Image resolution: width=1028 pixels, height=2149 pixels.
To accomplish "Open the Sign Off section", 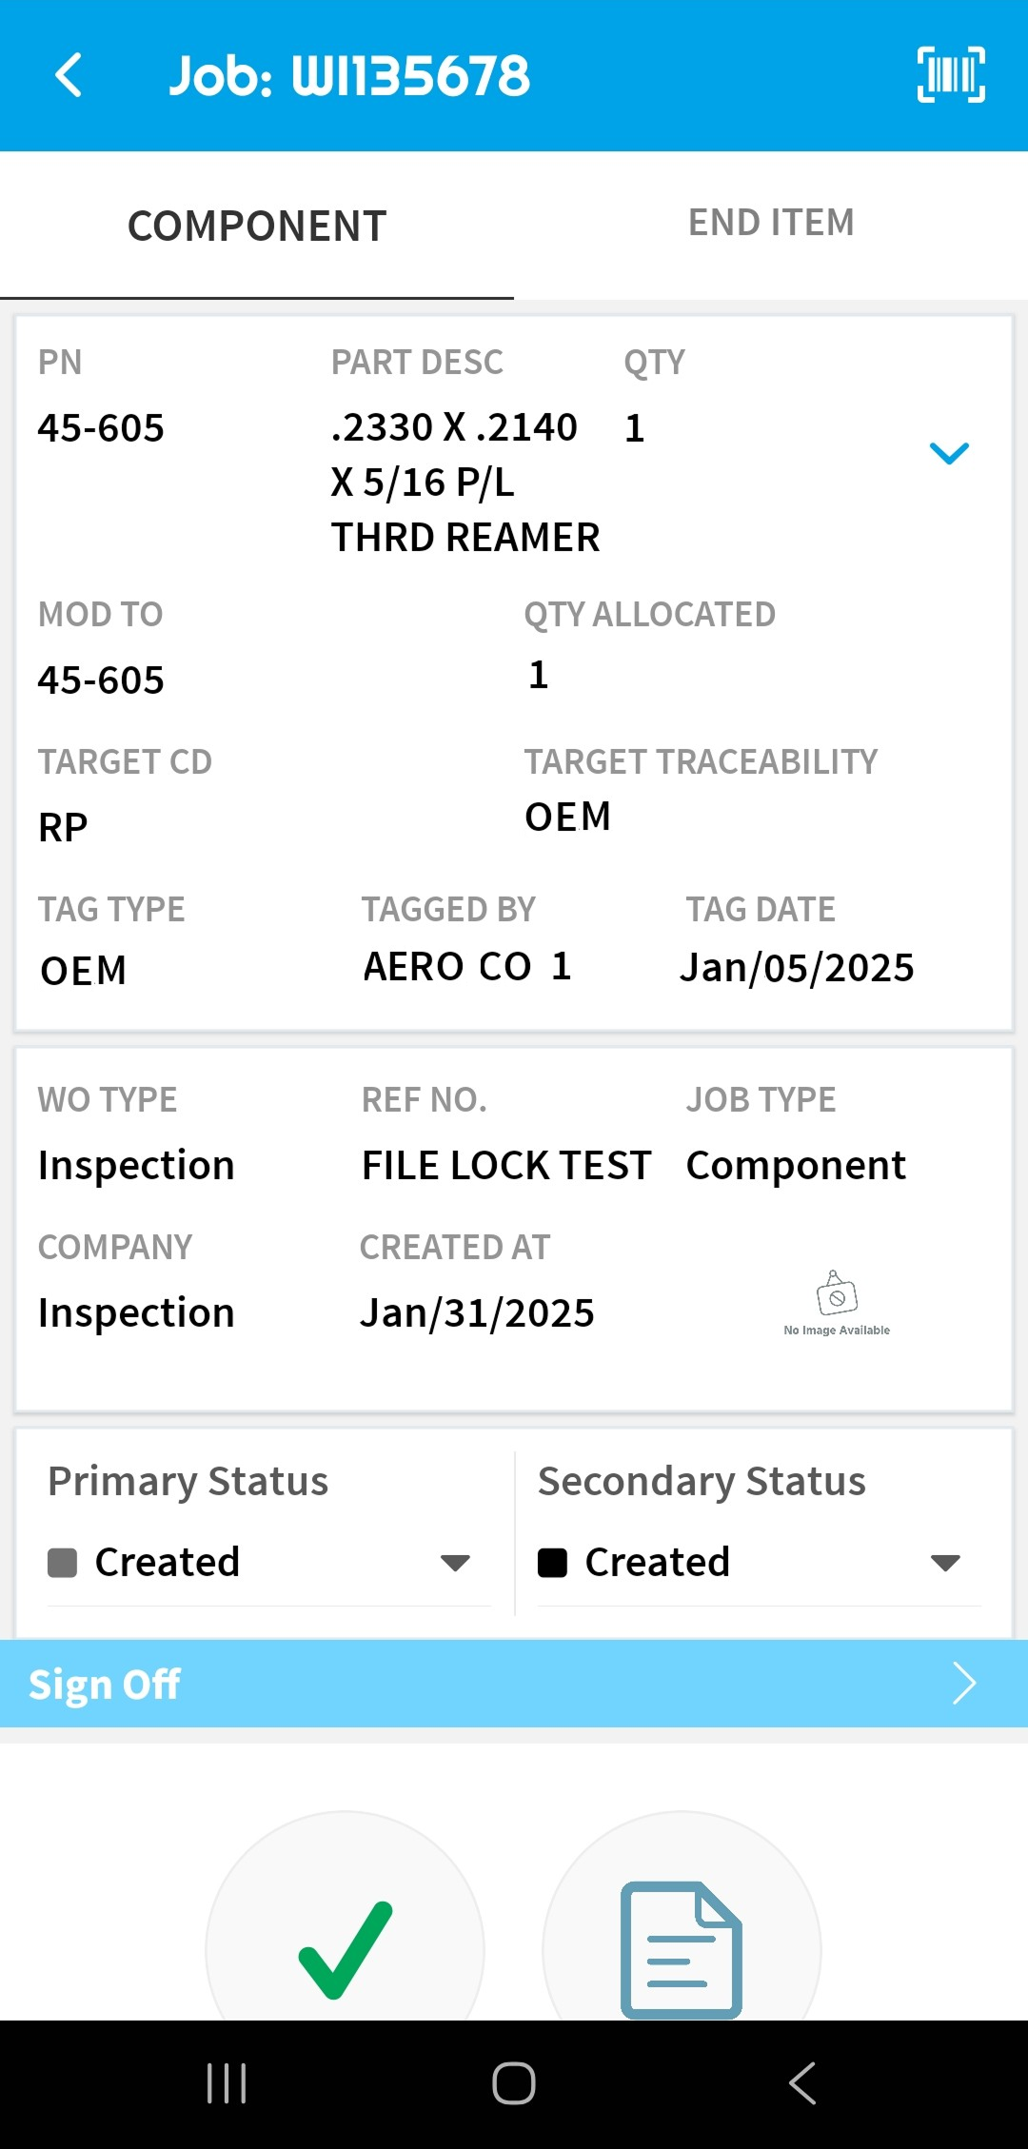I will pos(105,1684).
